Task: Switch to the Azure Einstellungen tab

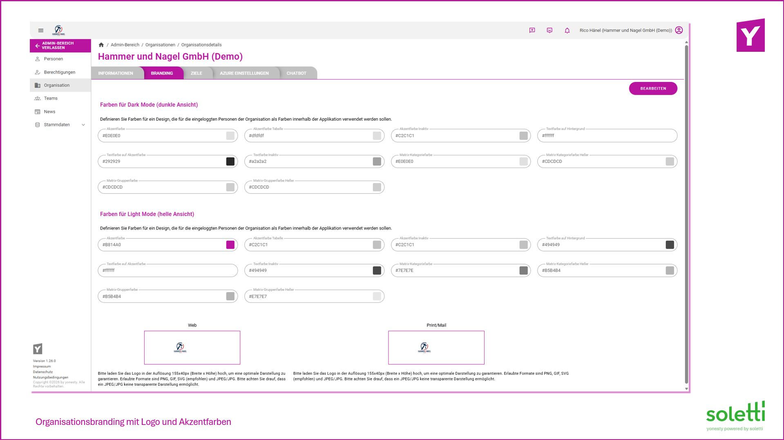Action: click(x=244, y=73)
